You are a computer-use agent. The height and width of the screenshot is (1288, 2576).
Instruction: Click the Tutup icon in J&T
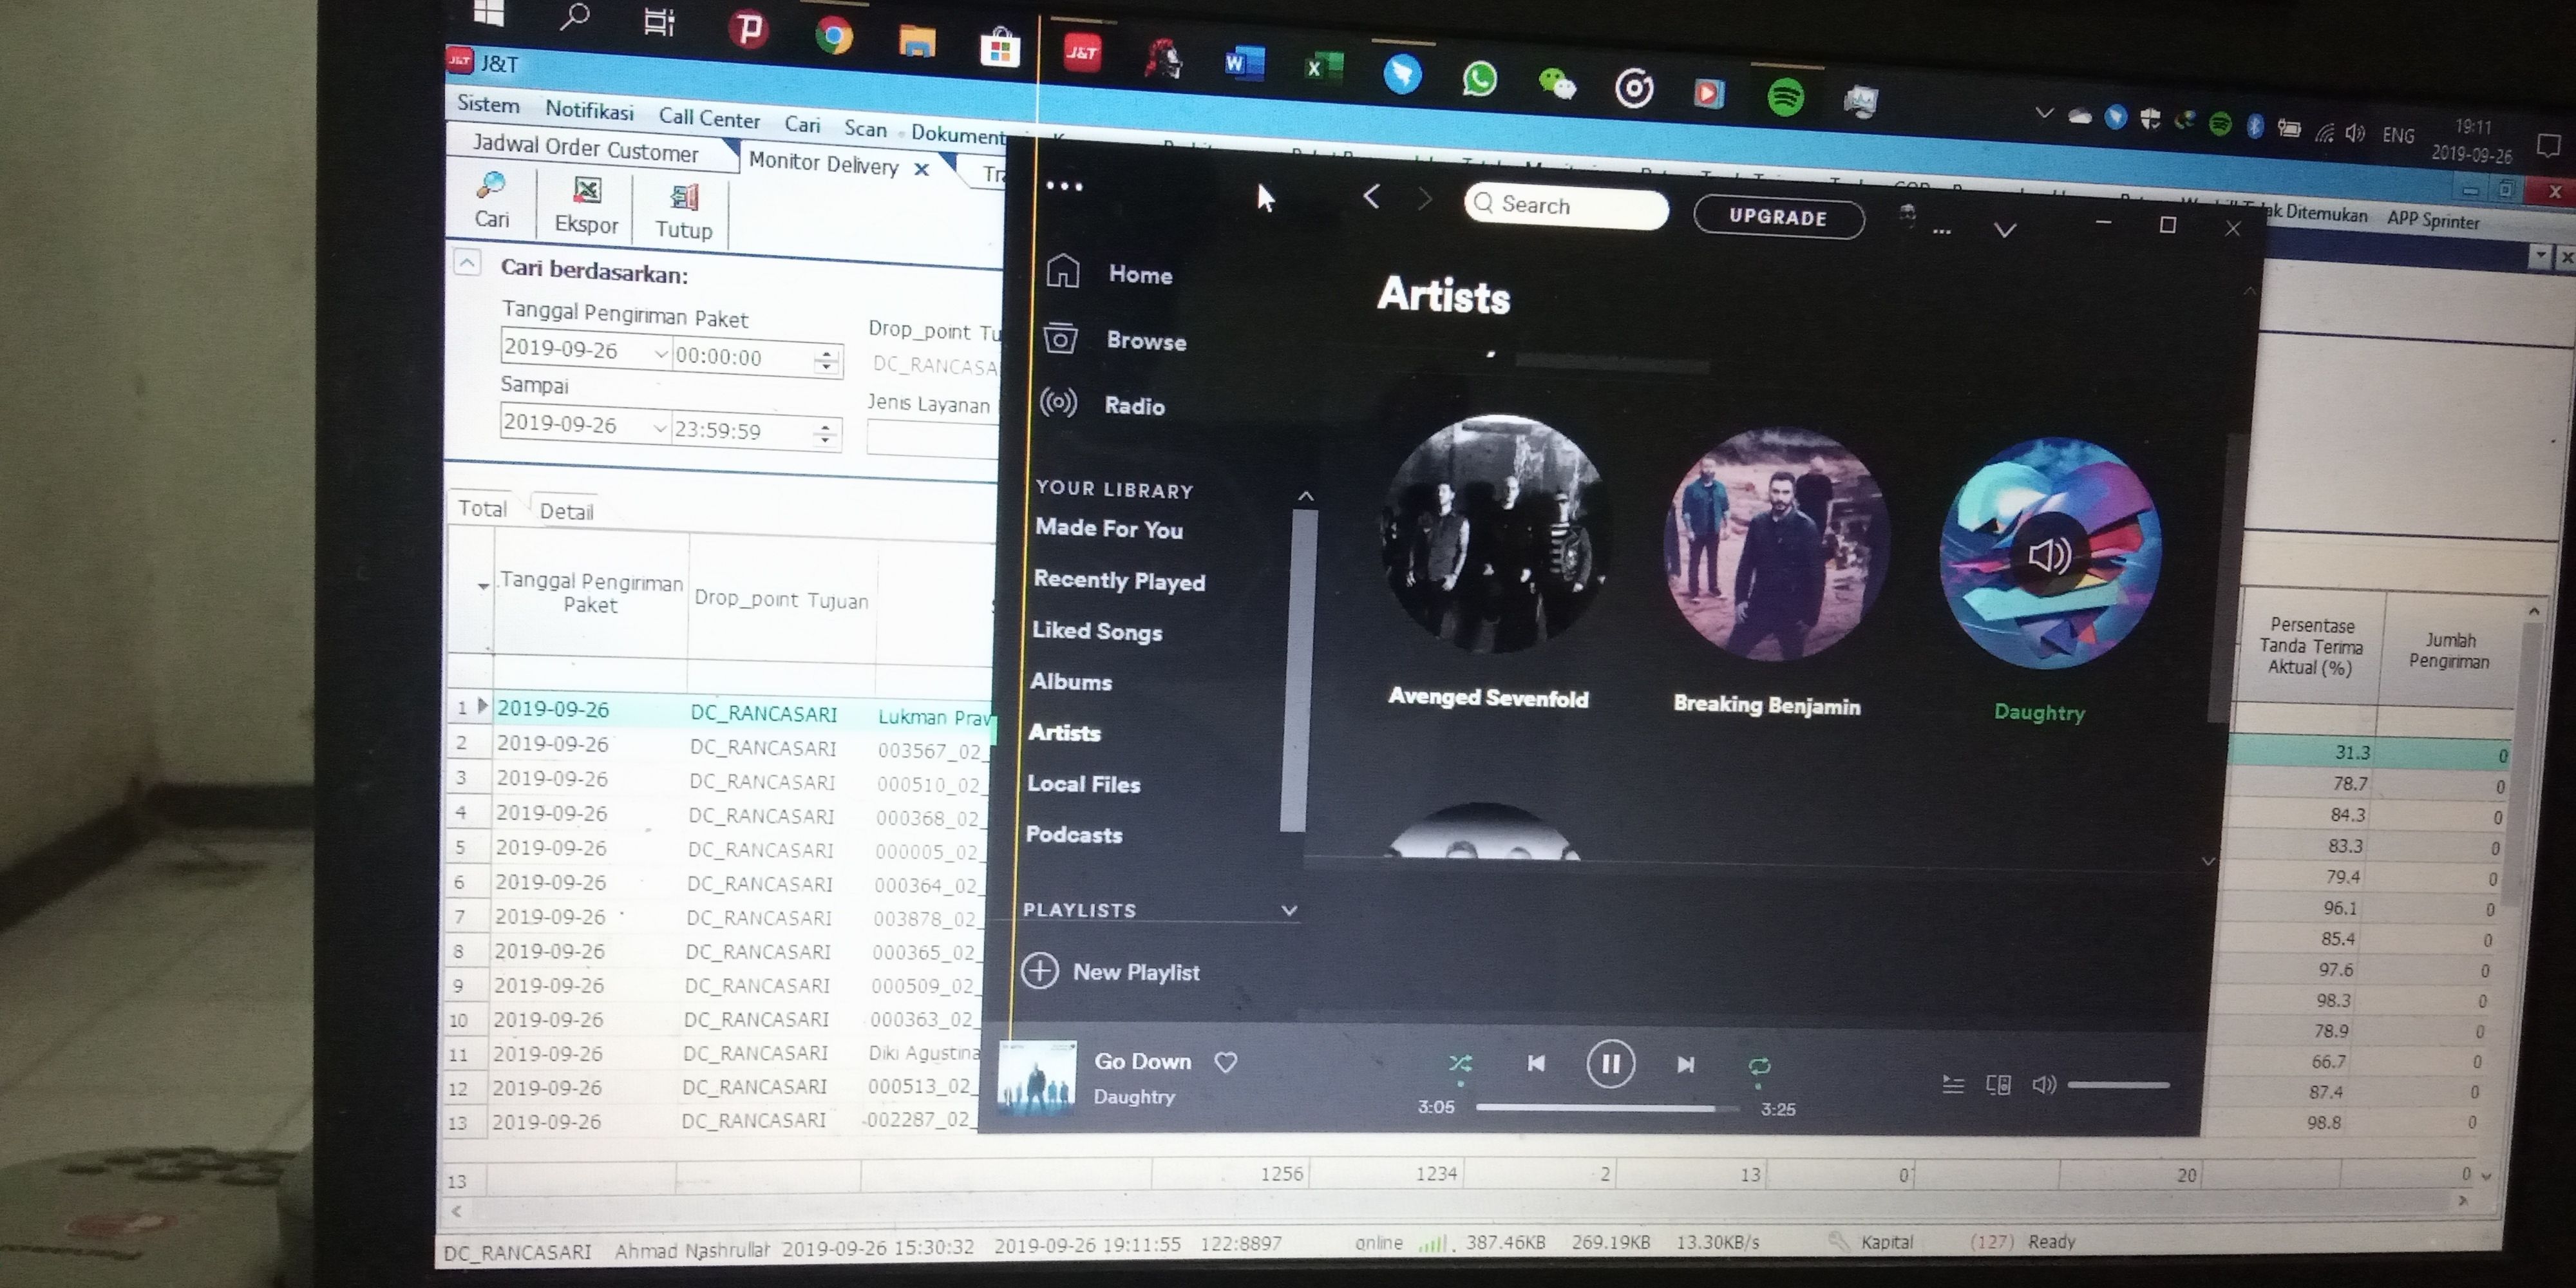click(x=684, y=212)
